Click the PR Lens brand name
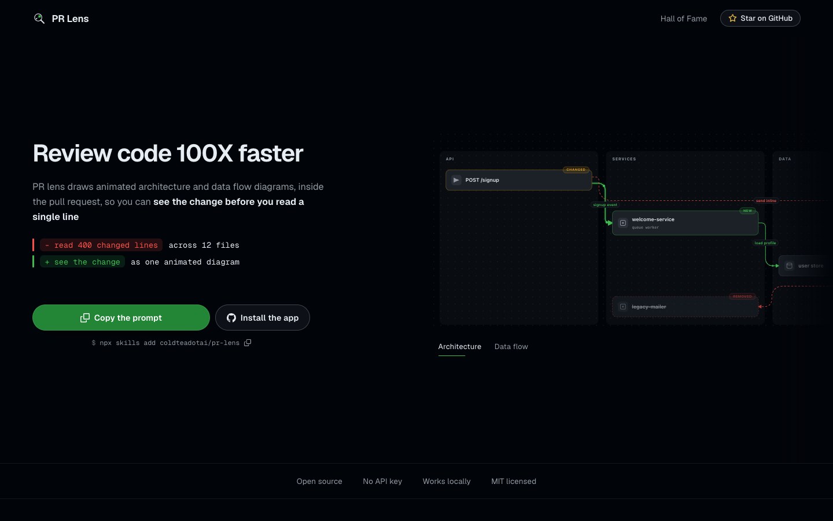The height and width of the screenshot is (521, 833). 70,19
